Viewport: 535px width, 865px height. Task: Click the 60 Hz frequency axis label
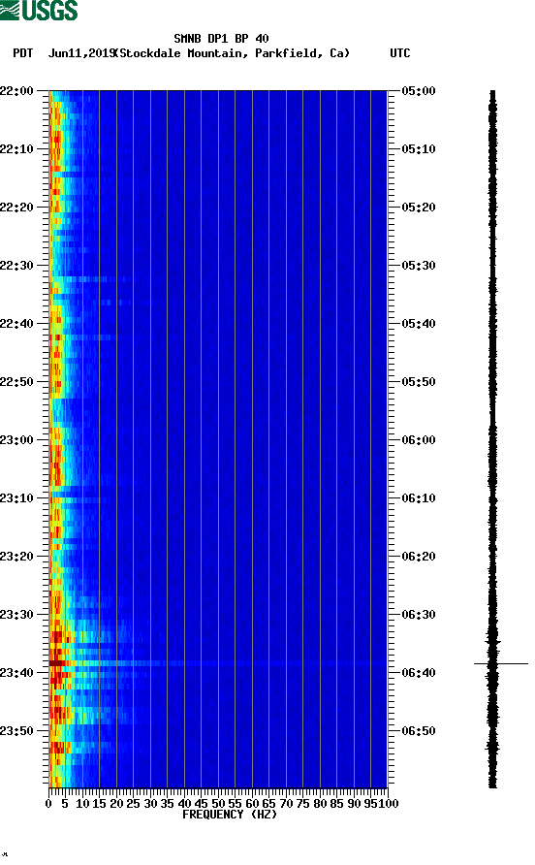pos(252,804)
